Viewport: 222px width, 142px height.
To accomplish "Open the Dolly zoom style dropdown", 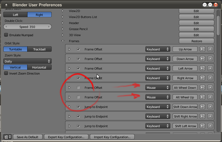I will [x=27, y=61].
